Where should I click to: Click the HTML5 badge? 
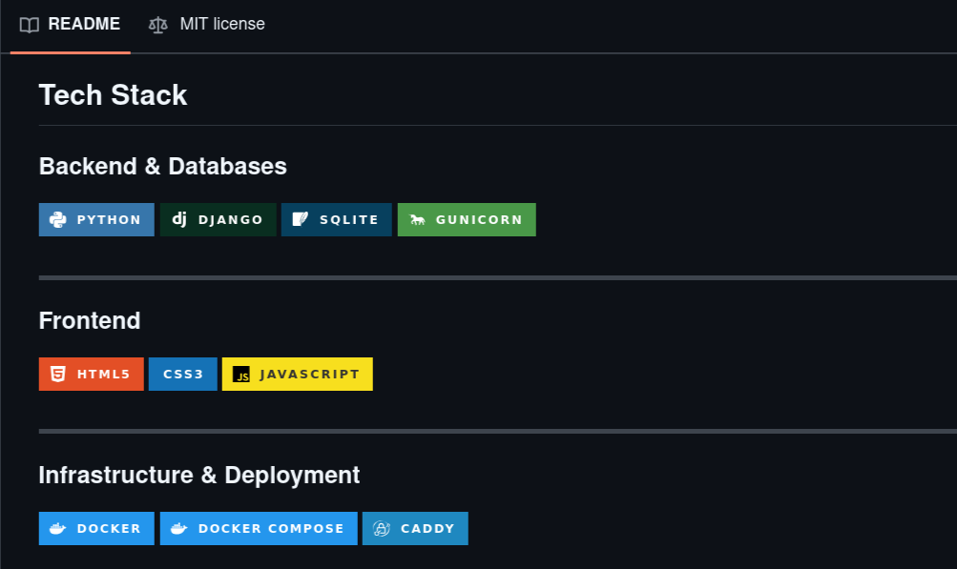tap(91, 374)
